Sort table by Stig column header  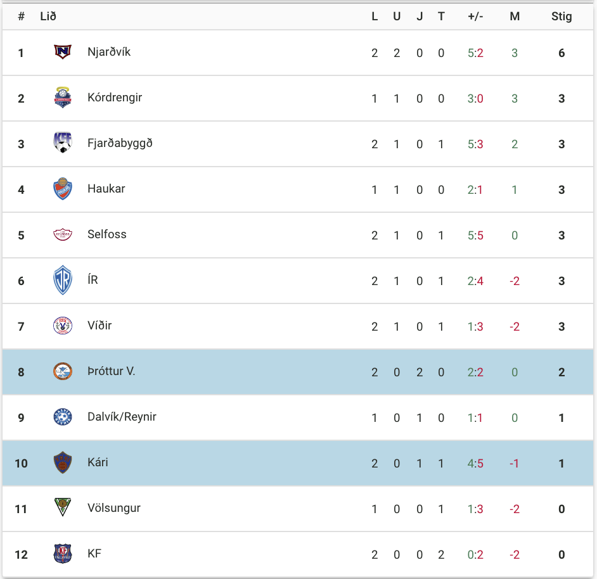562,16
